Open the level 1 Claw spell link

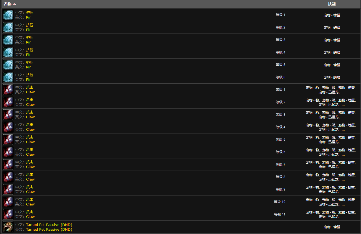point(30,92)
